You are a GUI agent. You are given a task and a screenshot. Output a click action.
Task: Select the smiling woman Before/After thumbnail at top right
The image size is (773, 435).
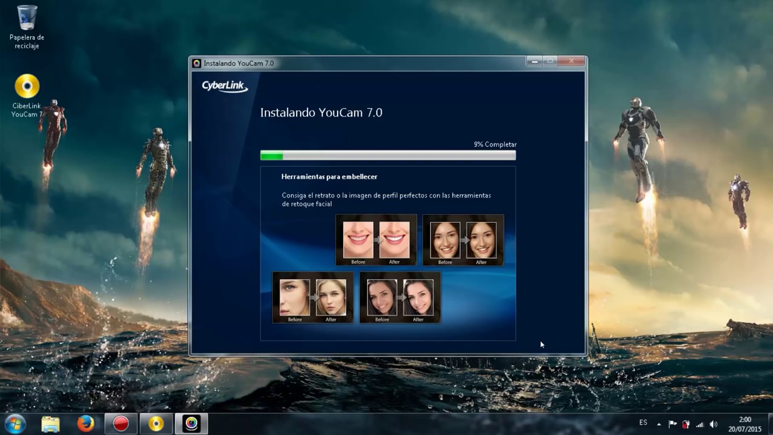tap(463, 240)
